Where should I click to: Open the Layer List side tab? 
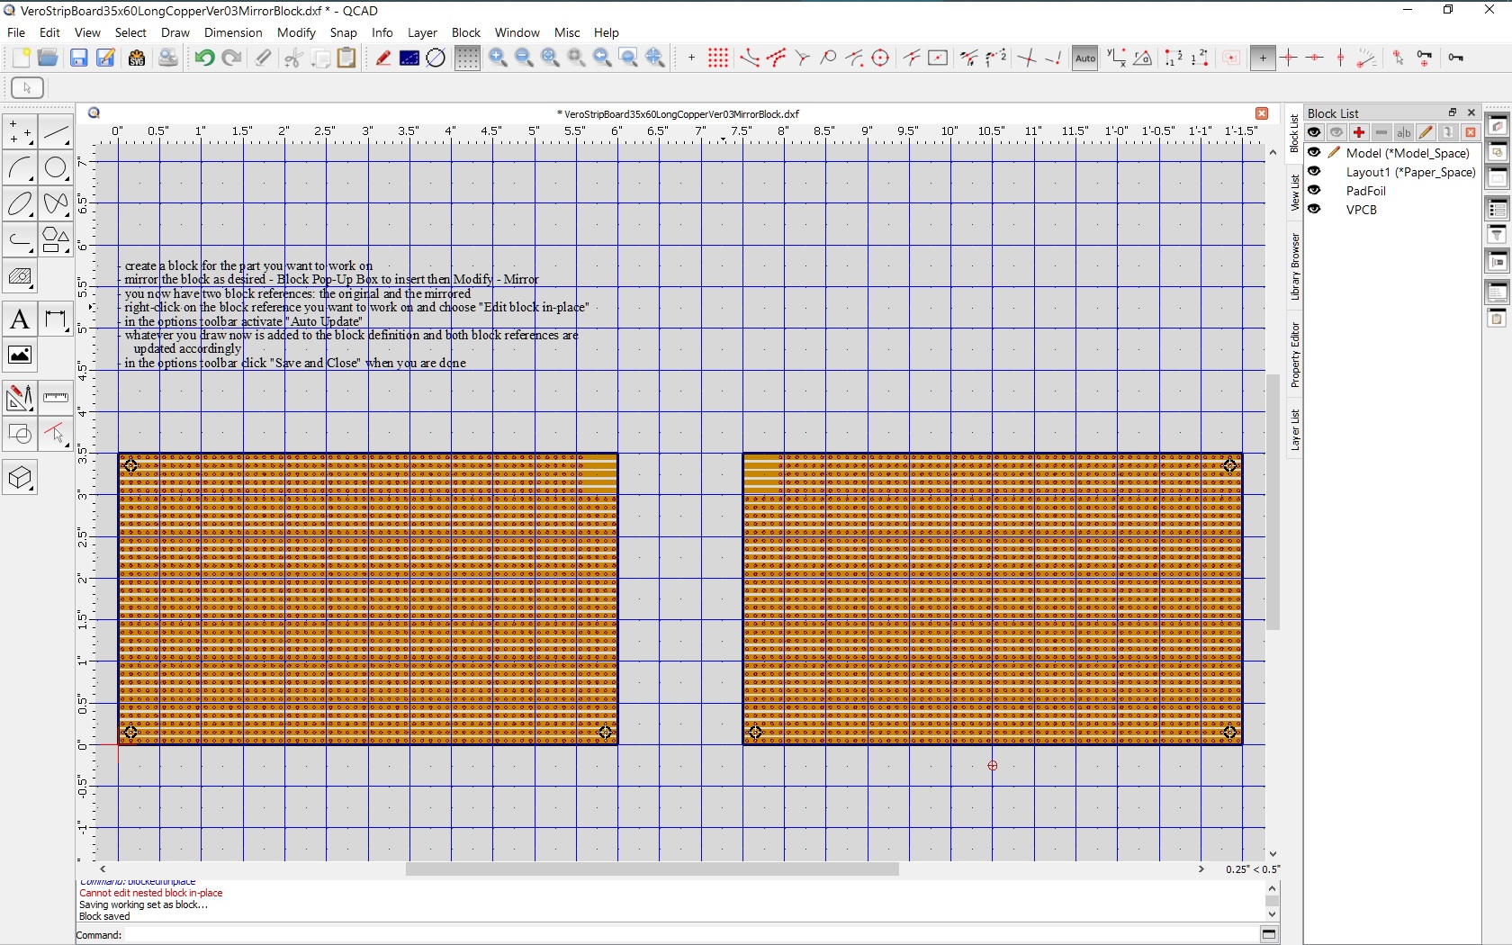(1294, 430)
